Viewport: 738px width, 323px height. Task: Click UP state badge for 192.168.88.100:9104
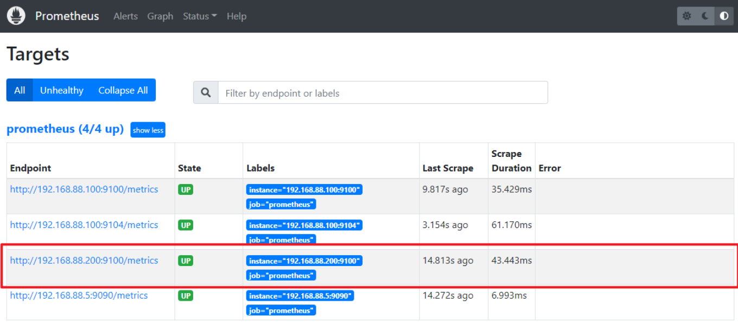coord(186,225)
